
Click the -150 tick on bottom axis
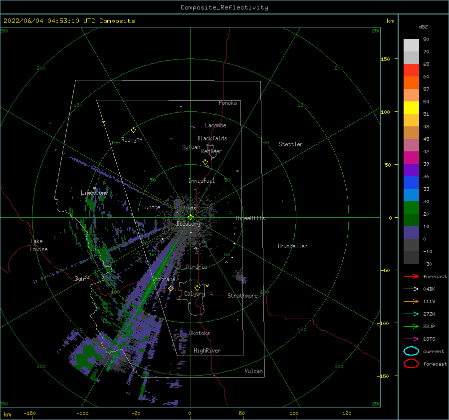[29, 413]
